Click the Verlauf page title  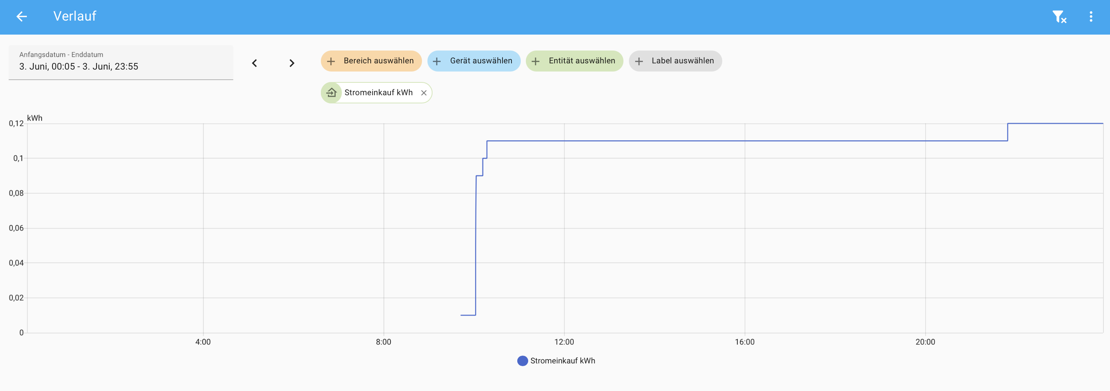pos(75,16)
